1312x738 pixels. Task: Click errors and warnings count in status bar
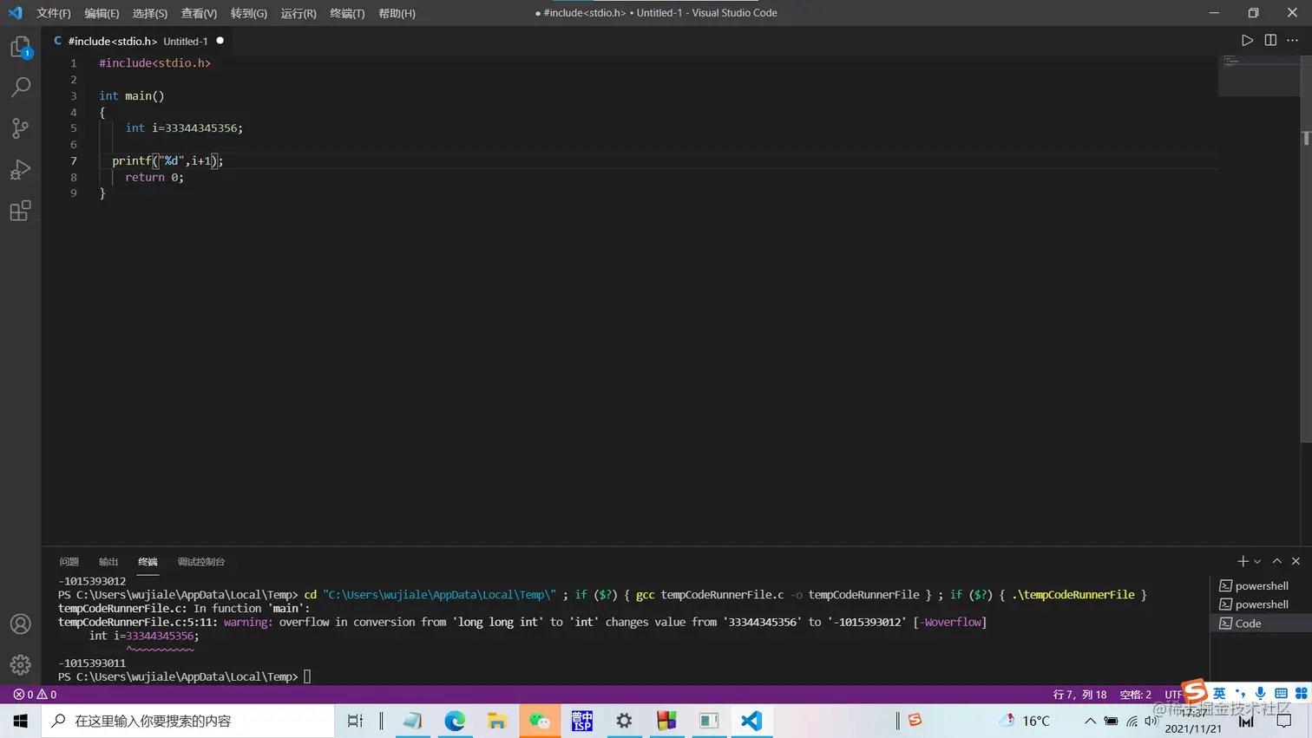coord(35,695)
